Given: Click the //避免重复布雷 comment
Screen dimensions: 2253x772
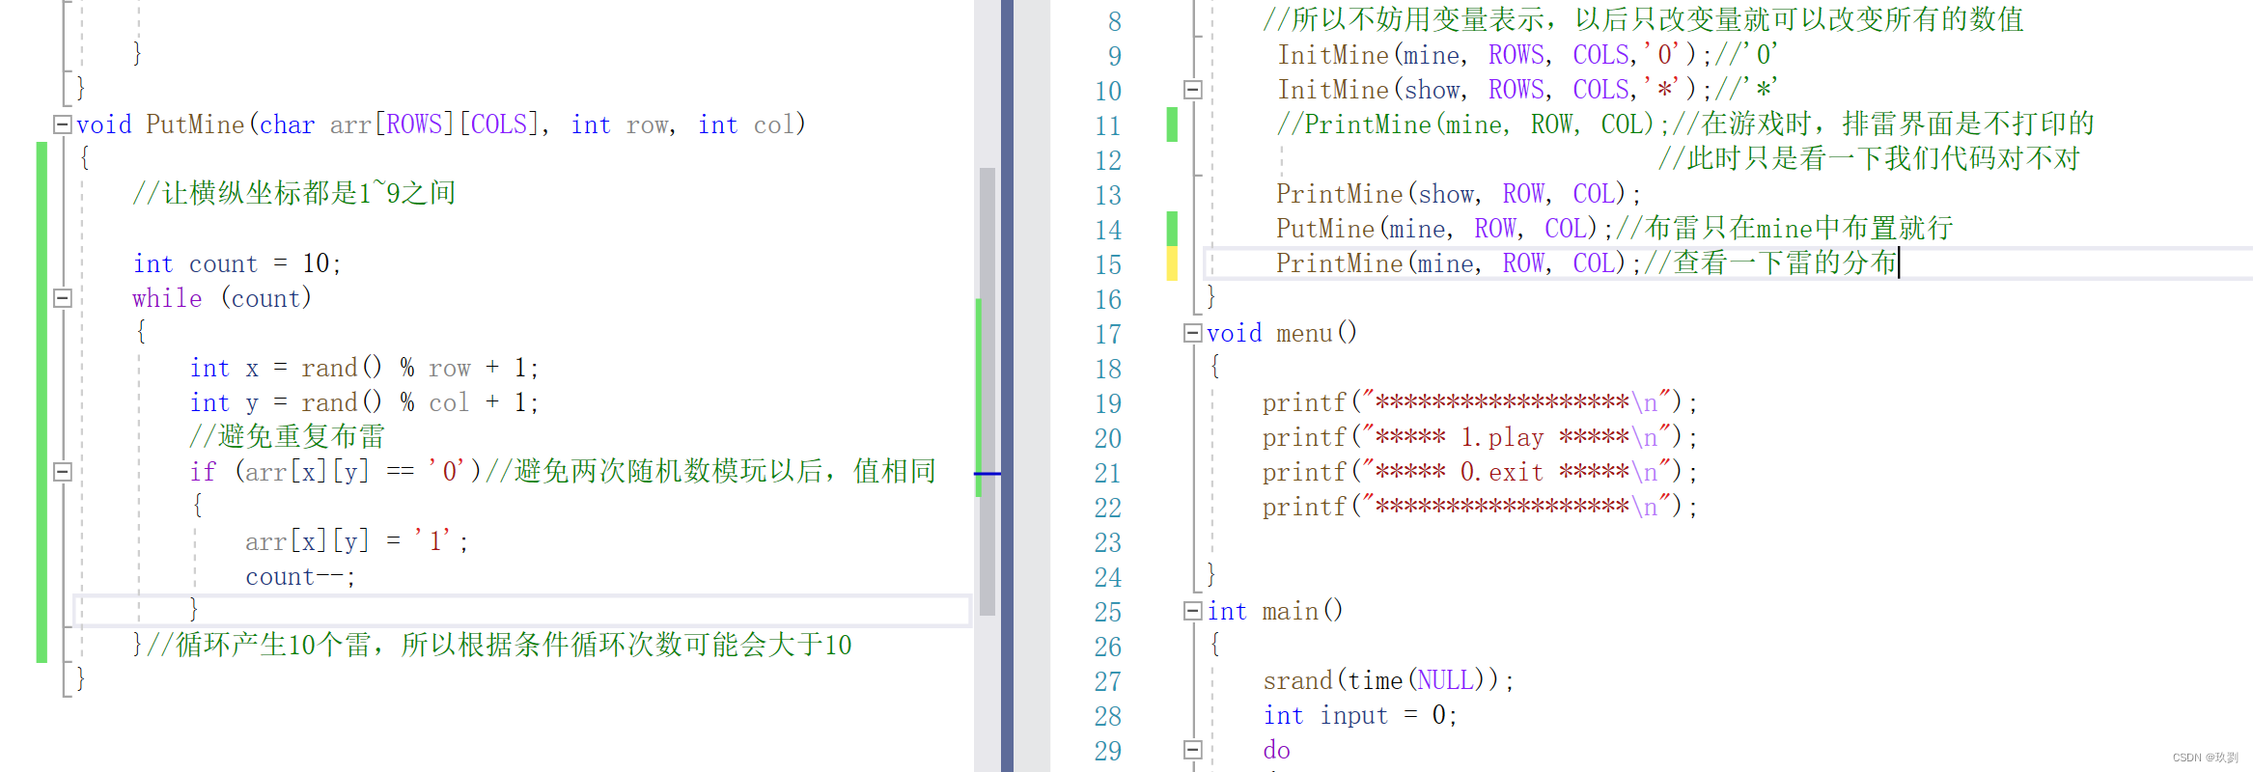Looking at the screenshot, I should [x=287, y=436].
